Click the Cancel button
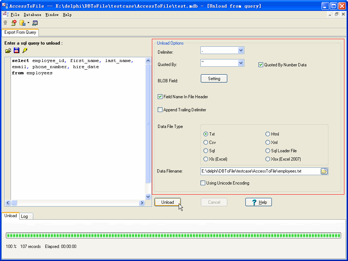348x261 pixels. [x=214, y=202]
